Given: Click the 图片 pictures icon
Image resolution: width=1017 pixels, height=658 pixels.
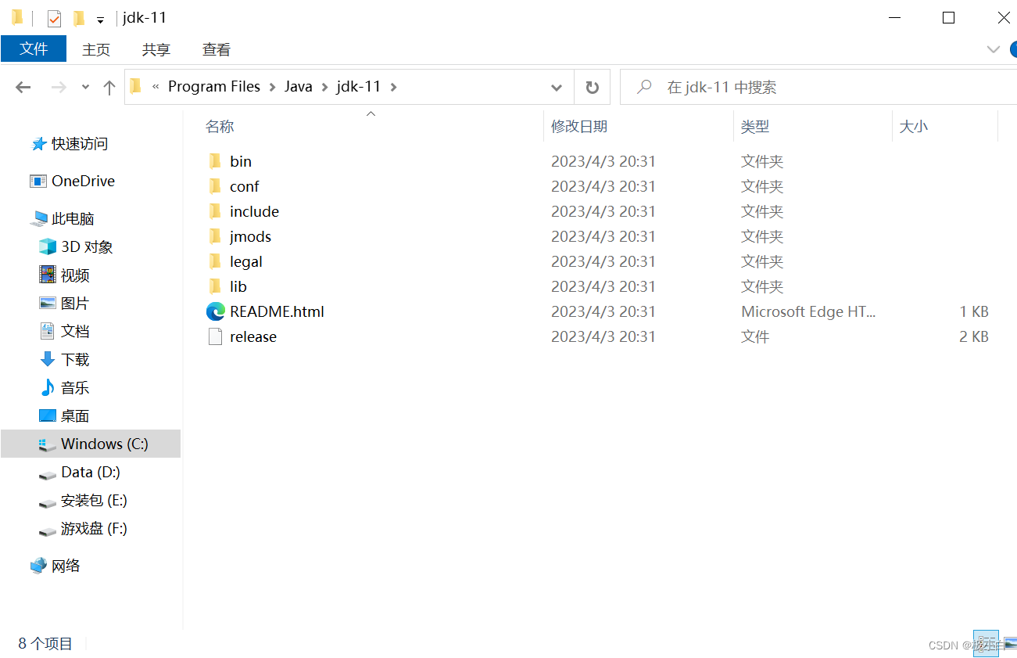Looking at the screenshot, I should click(48, 303).
